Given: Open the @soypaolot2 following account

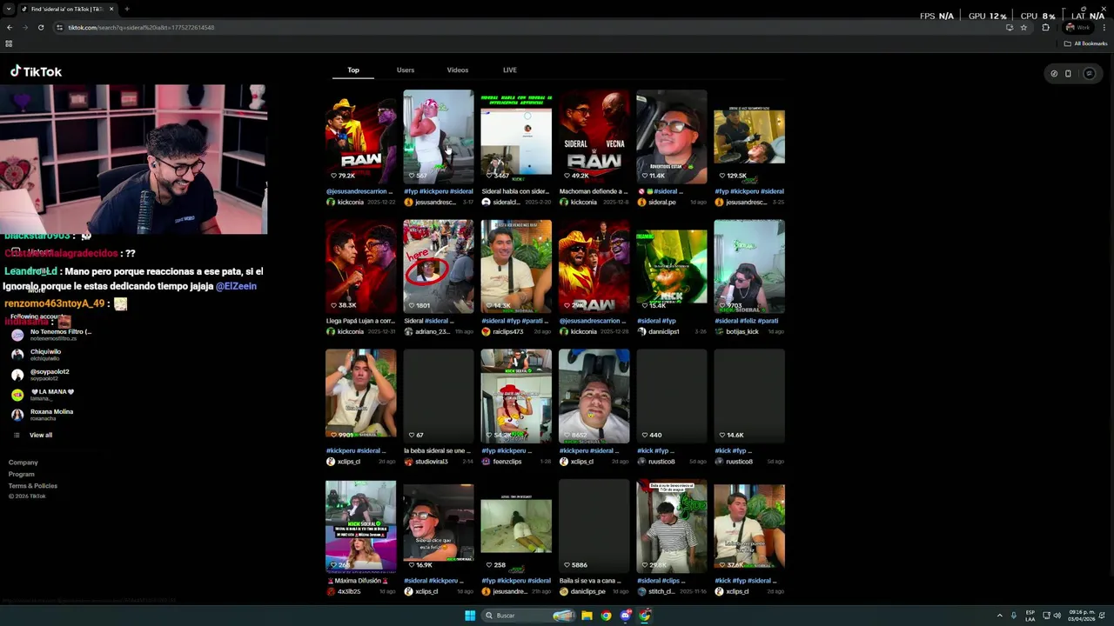Looking at the screenshot, I should click(41, 374).
